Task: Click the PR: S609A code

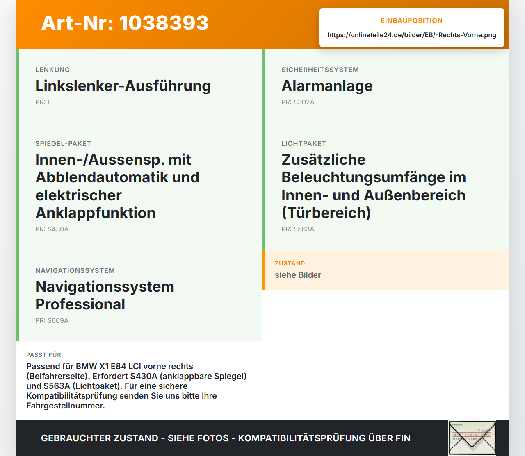Action: pyautogui.click(x=52, y=320)
